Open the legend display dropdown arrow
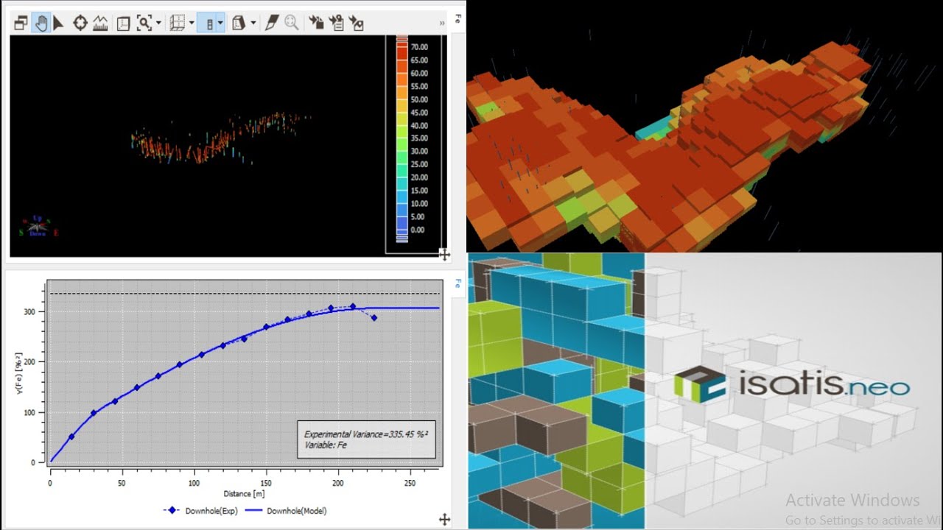Viewport: 943px width, 530px height. pyautogui.click(x=221, y=23)
